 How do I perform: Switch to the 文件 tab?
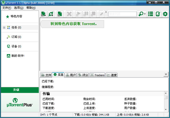click(x=46, y=75)
